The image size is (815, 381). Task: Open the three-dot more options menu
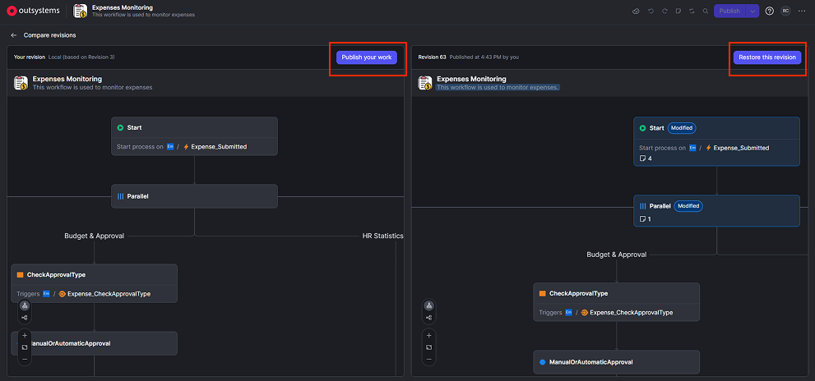(x=803, y=11)
